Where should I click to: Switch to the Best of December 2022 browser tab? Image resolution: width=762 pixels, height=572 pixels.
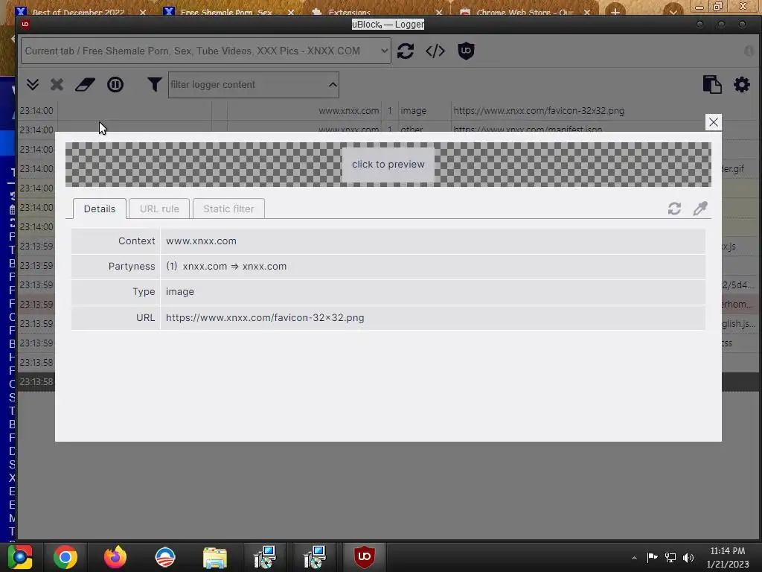tap(80, 10)
